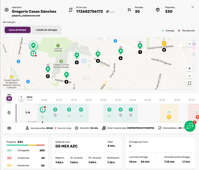Click the Entrega legend check icon
The image size is (199, 170).
pyautogui.click(x=162, y=31)
